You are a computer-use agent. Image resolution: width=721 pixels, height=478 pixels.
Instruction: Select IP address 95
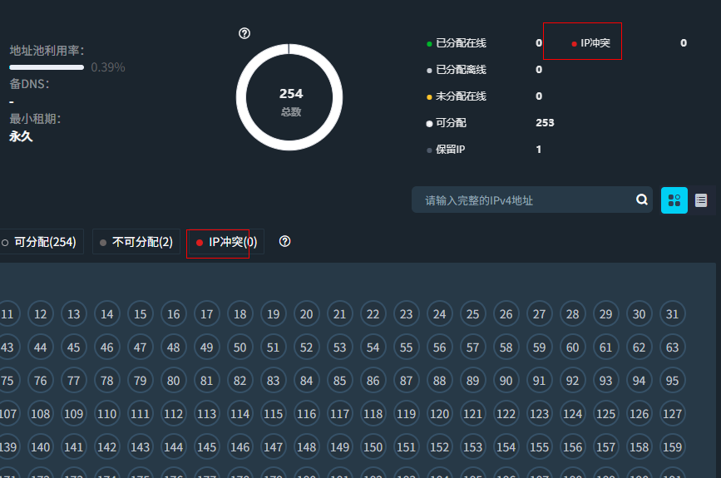click(x=672, y=381)
